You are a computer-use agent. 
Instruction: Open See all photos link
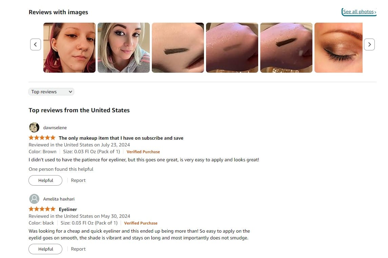pos(359,11)
